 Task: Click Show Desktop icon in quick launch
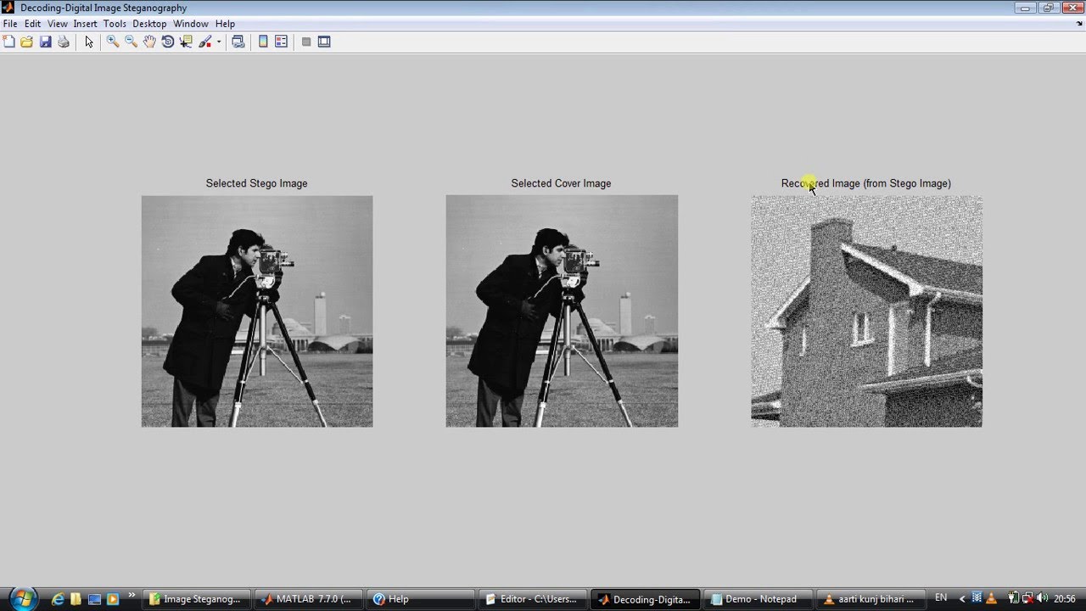94,598
